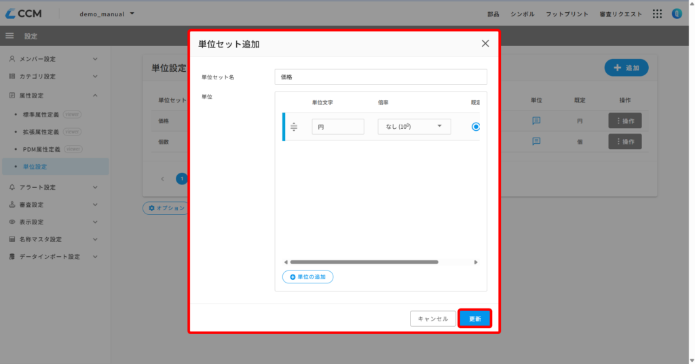
Task: Focus the 単位文字 input with 円
Action: 338,127
